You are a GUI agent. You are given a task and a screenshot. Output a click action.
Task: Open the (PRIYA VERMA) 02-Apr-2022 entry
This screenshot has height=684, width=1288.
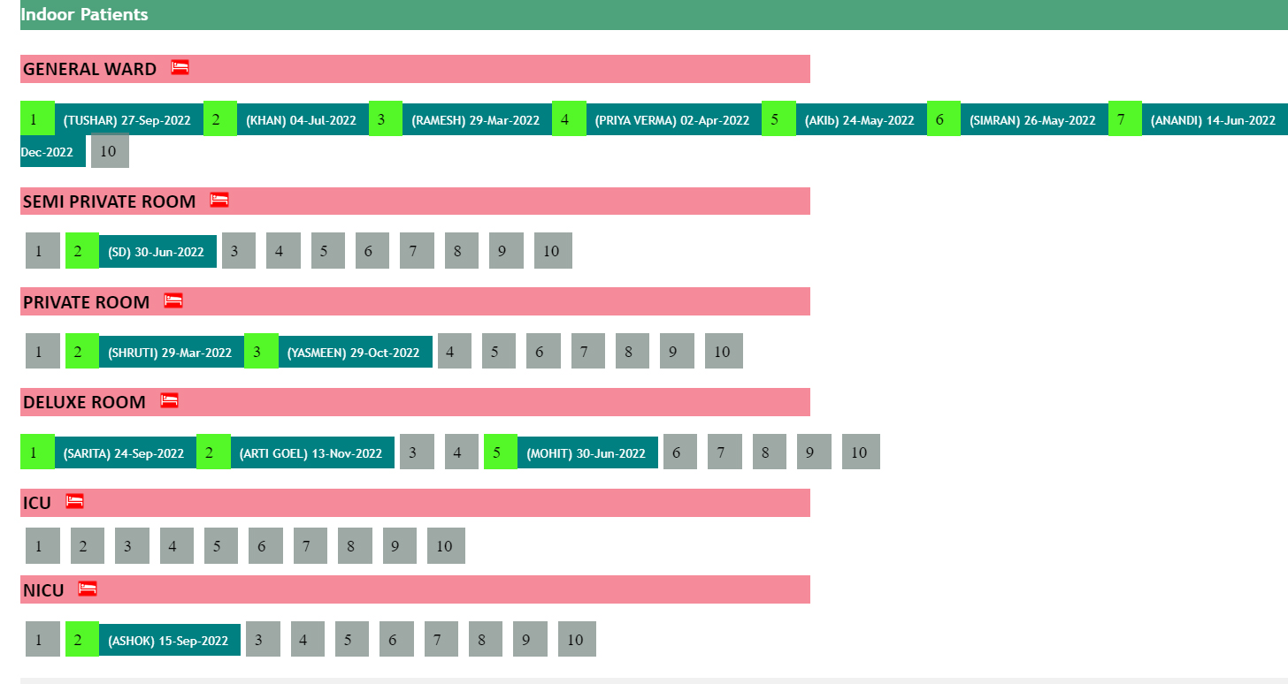(x=673, y=120)
